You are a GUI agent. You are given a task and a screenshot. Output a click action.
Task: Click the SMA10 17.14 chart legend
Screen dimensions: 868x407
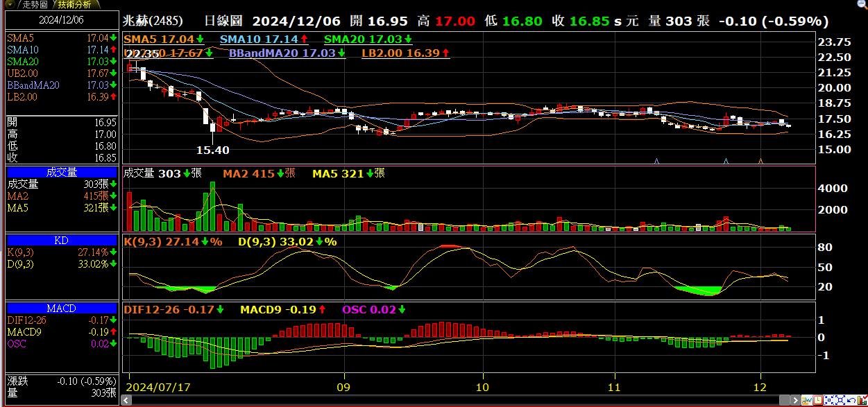pyautogui.click(x=265, y=40)
